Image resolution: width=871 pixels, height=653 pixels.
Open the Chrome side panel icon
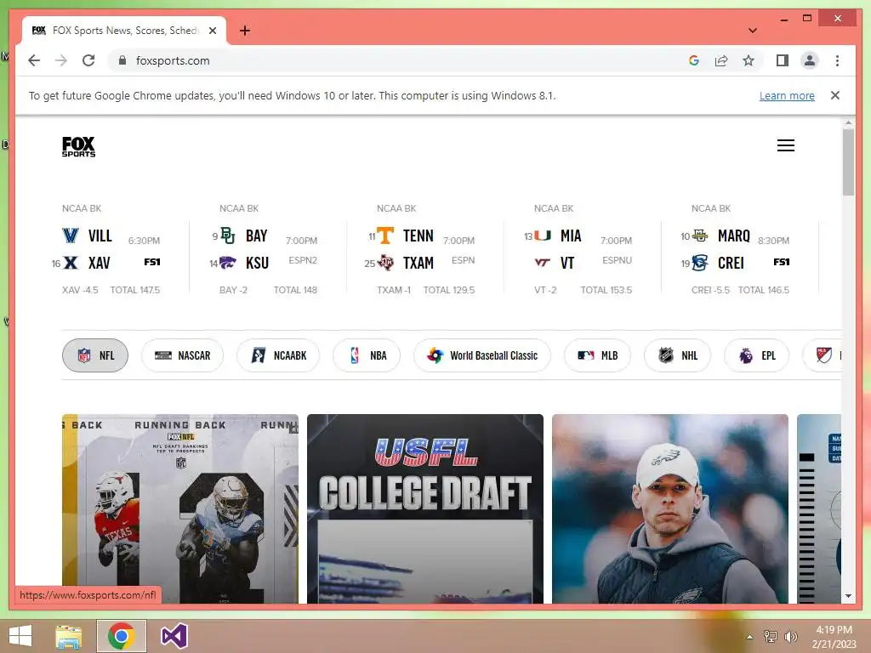(x=783, y=60)
